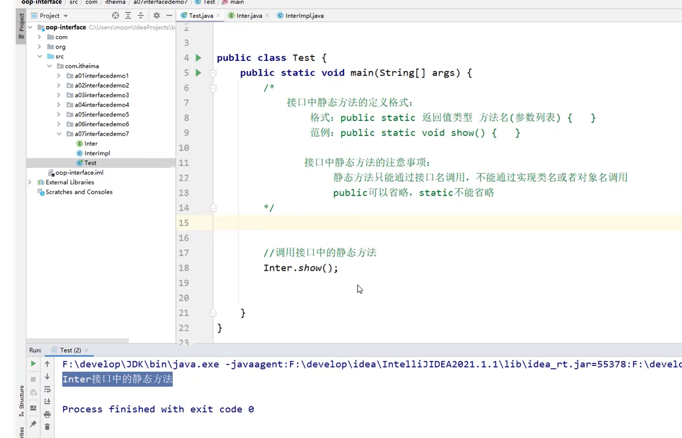Select oop-interface.iml file
Screen dimensions: 682x438
click(79, 173)
